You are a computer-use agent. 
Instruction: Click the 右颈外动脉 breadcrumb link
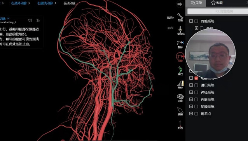[19, 3]
